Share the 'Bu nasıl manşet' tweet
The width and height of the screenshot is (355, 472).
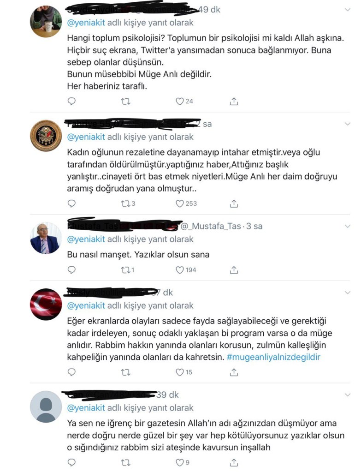[234, 270]
